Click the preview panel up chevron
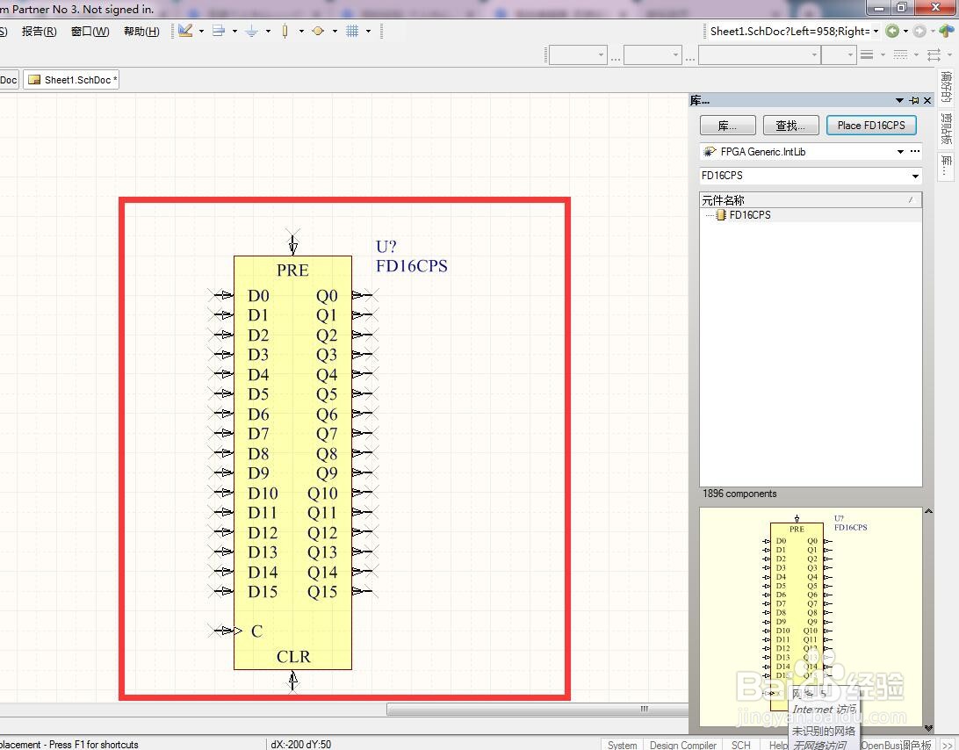959x750 pixels. (929, 511)
